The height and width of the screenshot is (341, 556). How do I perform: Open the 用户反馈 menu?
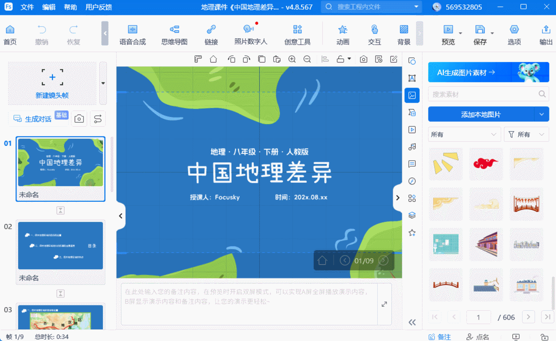tap(98, 7)
